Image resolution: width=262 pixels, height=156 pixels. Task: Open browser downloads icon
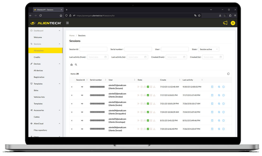tap(220, 15)
